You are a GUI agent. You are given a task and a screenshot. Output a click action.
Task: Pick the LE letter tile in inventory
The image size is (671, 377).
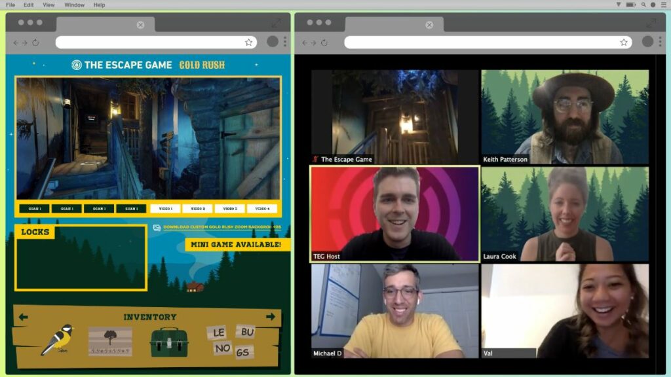[218, 332]
